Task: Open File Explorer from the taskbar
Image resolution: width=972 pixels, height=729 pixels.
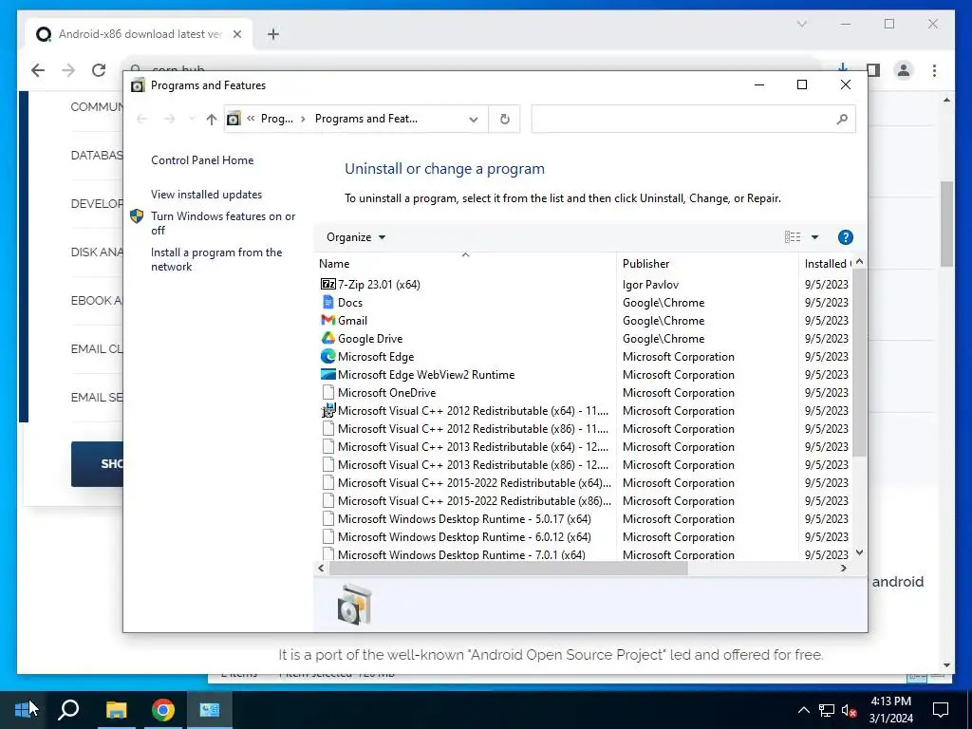Action: (x=116, y=709)
